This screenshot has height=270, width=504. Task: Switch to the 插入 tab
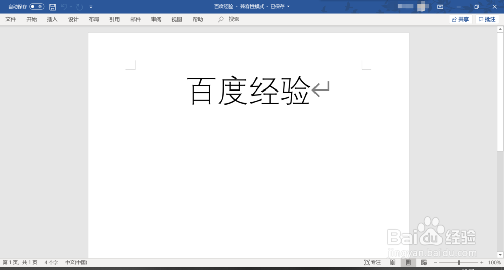point(52,19)
